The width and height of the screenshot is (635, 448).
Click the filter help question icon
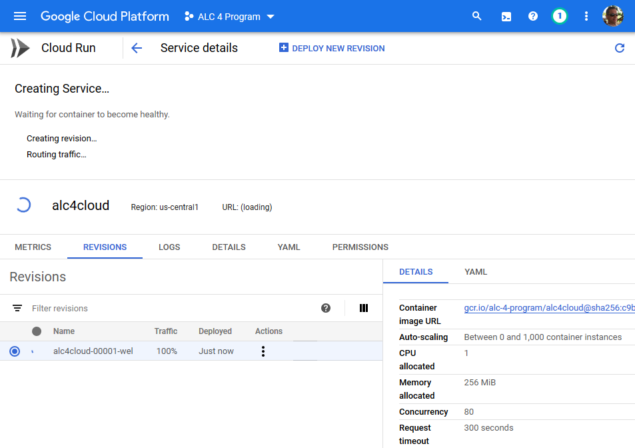click(326, 308)
